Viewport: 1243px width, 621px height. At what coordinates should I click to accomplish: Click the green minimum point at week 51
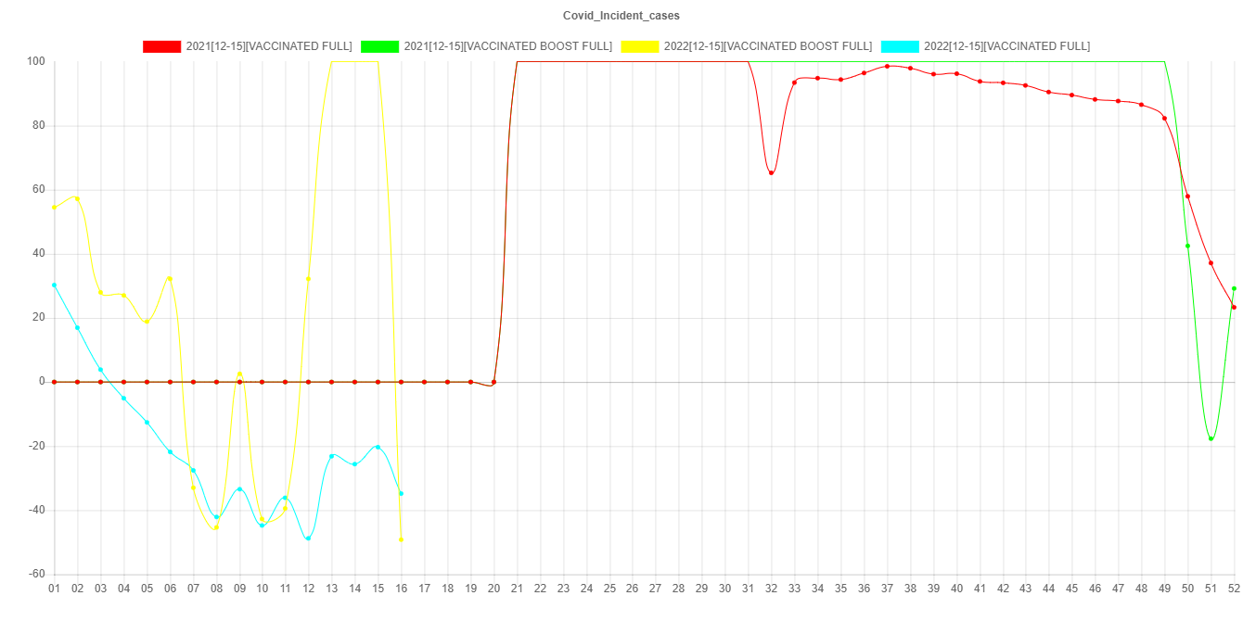point(1211,438)
